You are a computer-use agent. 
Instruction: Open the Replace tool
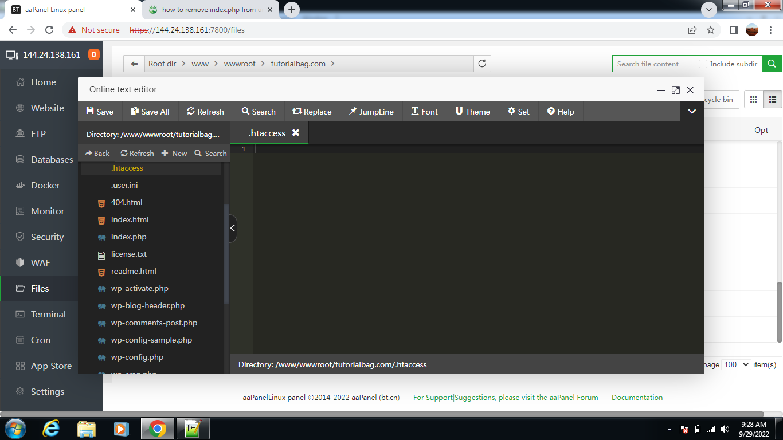pos(312,112)
